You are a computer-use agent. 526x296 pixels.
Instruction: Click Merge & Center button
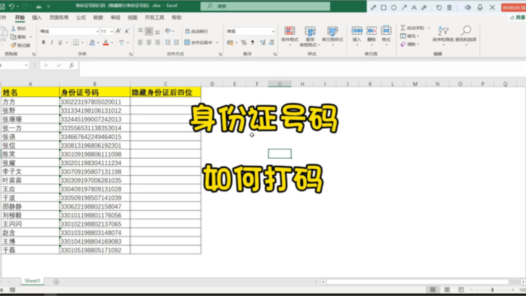click(198, 43)
